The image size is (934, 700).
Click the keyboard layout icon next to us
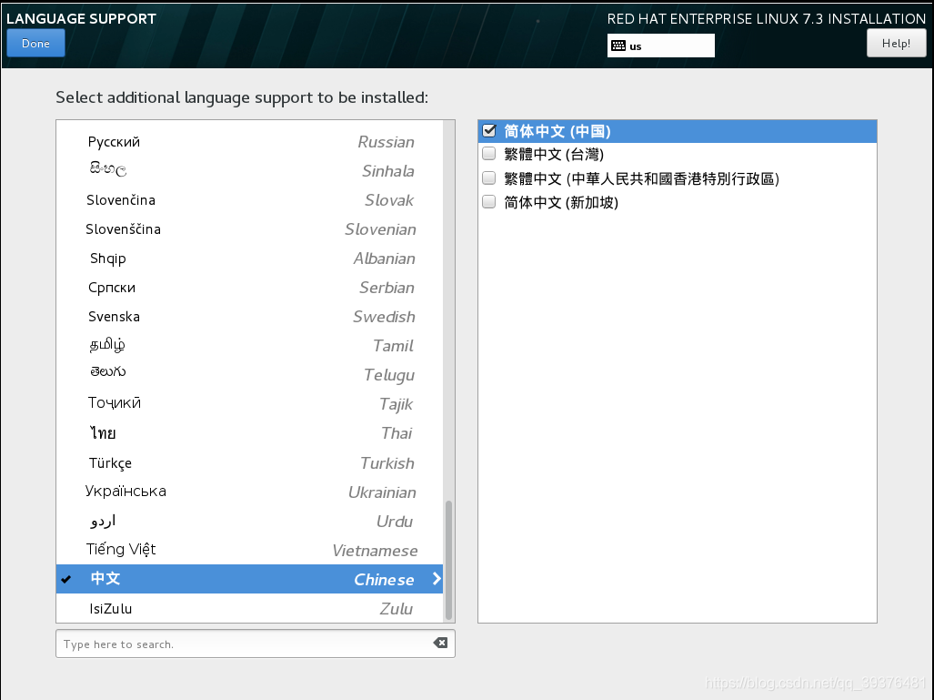(x=618, y=46)
